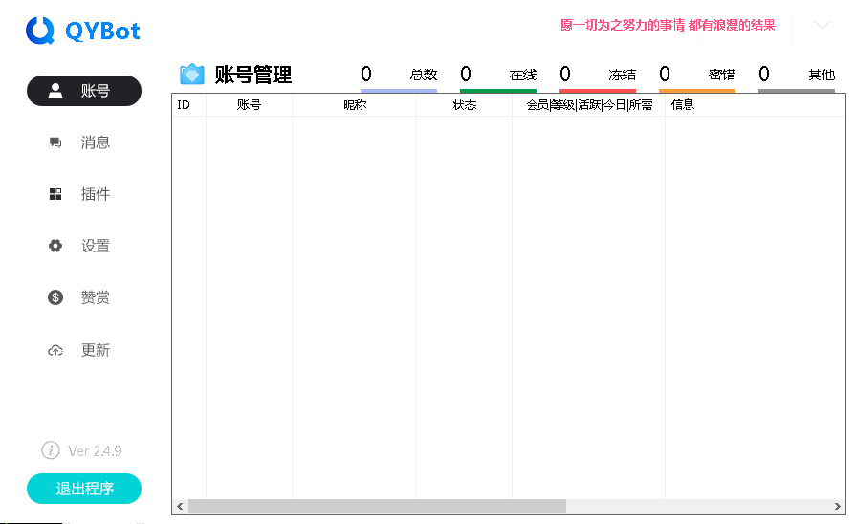Click the pink motto text at top
The image size is (855, 524).
point(668,25)
